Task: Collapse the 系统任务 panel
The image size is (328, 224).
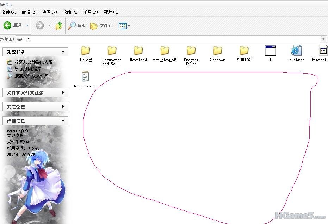Action: tap(63, 52)
